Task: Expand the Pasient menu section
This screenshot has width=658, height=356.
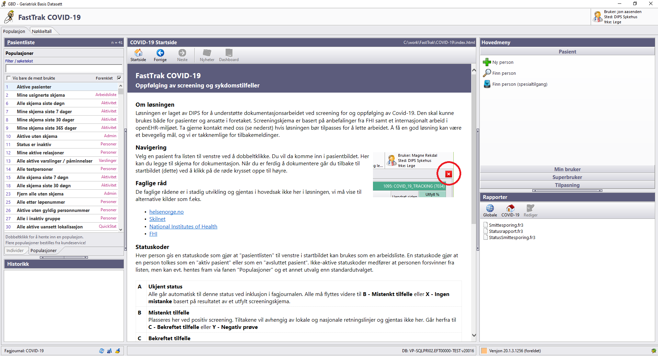Action: (567, 52)
